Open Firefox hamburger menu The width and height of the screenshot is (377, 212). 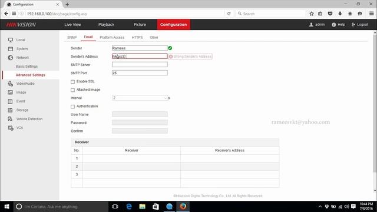coord(372,14)
